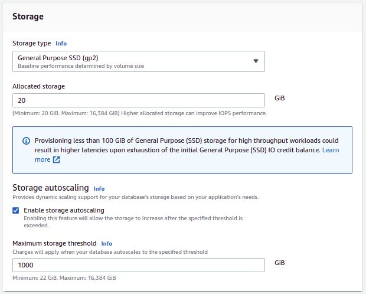This screenshot has width=366, height=294.
Task: Click the Enable storage autoscaling label text
Action: coord(64,210)
